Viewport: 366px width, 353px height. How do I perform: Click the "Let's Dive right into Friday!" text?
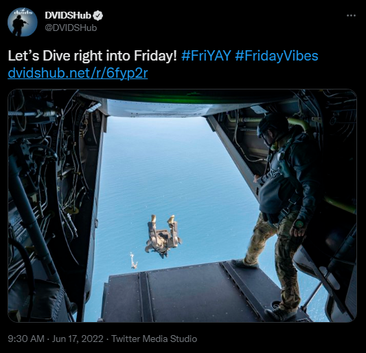coord(93,56)
